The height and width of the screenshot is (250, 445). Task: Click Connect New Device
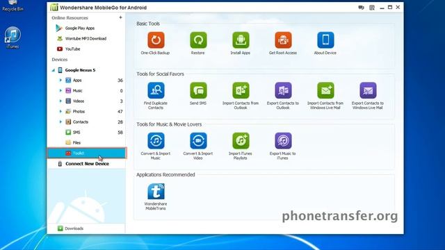pyautogui.click(x=86, y=164)
